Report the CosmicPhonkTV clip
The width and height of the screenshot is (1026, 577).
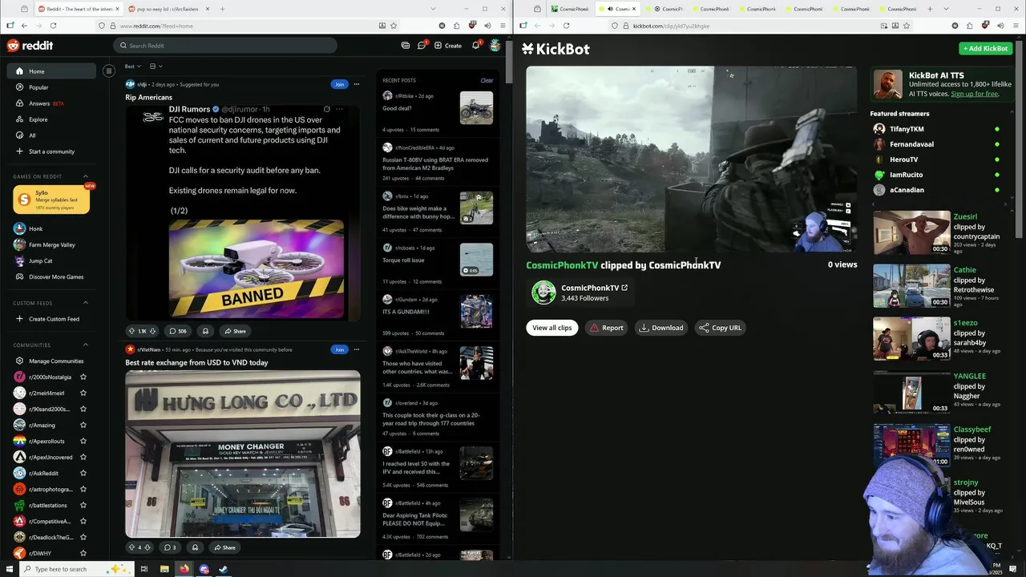(x=607, y=328)
